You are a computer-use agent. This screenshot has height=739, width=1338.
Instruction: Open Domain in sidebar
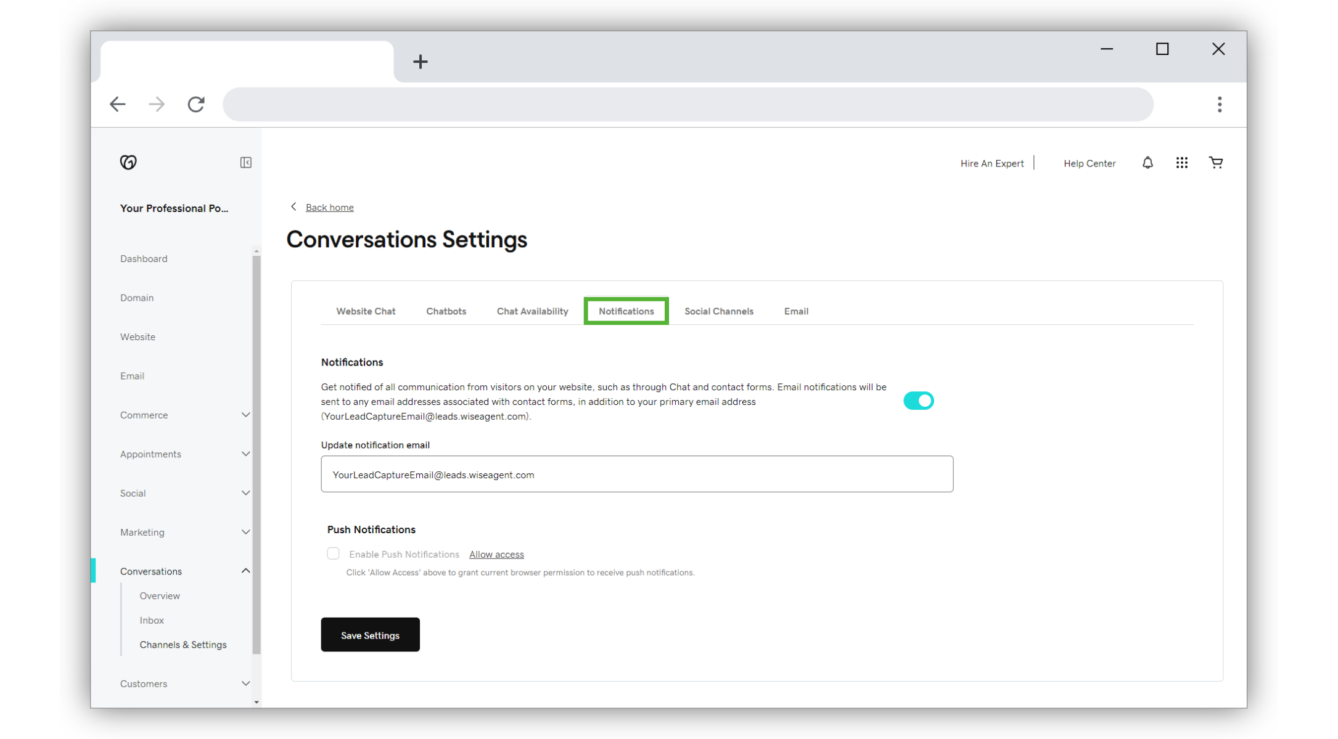[x=137, y=298]
